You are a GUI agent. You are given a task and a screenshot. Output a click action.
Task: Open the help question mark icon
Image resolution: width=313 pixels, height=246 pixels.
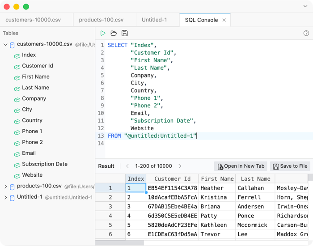[x=306, y=33]
